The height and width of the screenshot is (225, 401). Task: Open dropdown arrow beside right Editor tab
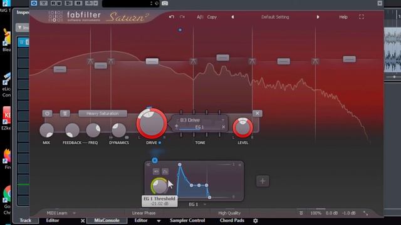[x=159, y=221]
